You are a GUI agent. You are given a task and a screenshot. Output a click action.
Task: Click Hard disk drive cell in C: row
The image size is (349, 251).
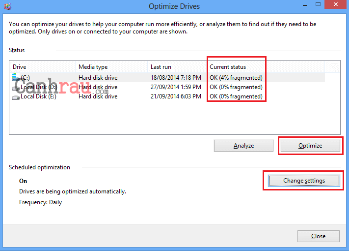[x=98, y=78]
